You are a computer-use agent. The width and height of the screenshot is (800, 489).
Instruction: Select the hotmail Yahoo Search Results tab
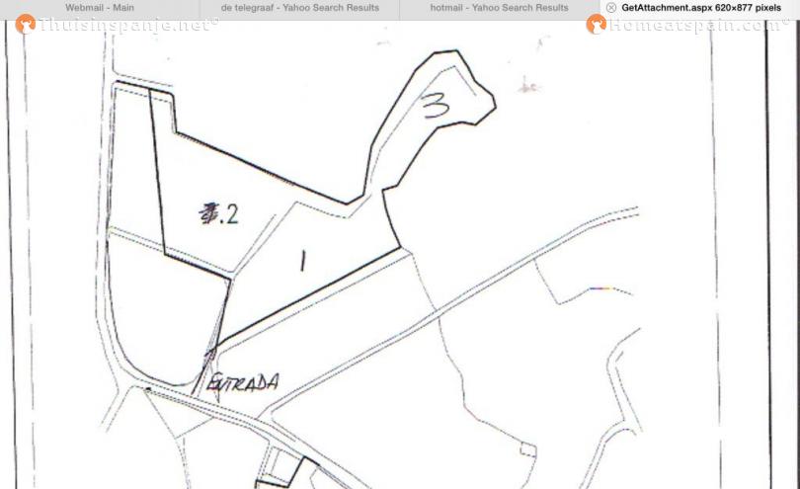[x=499, y=8]
